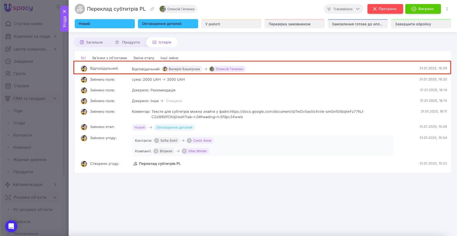Viewport: 457px width, 236px height.
Task: Click the Uspacy logo
Action: pos(19,8)
